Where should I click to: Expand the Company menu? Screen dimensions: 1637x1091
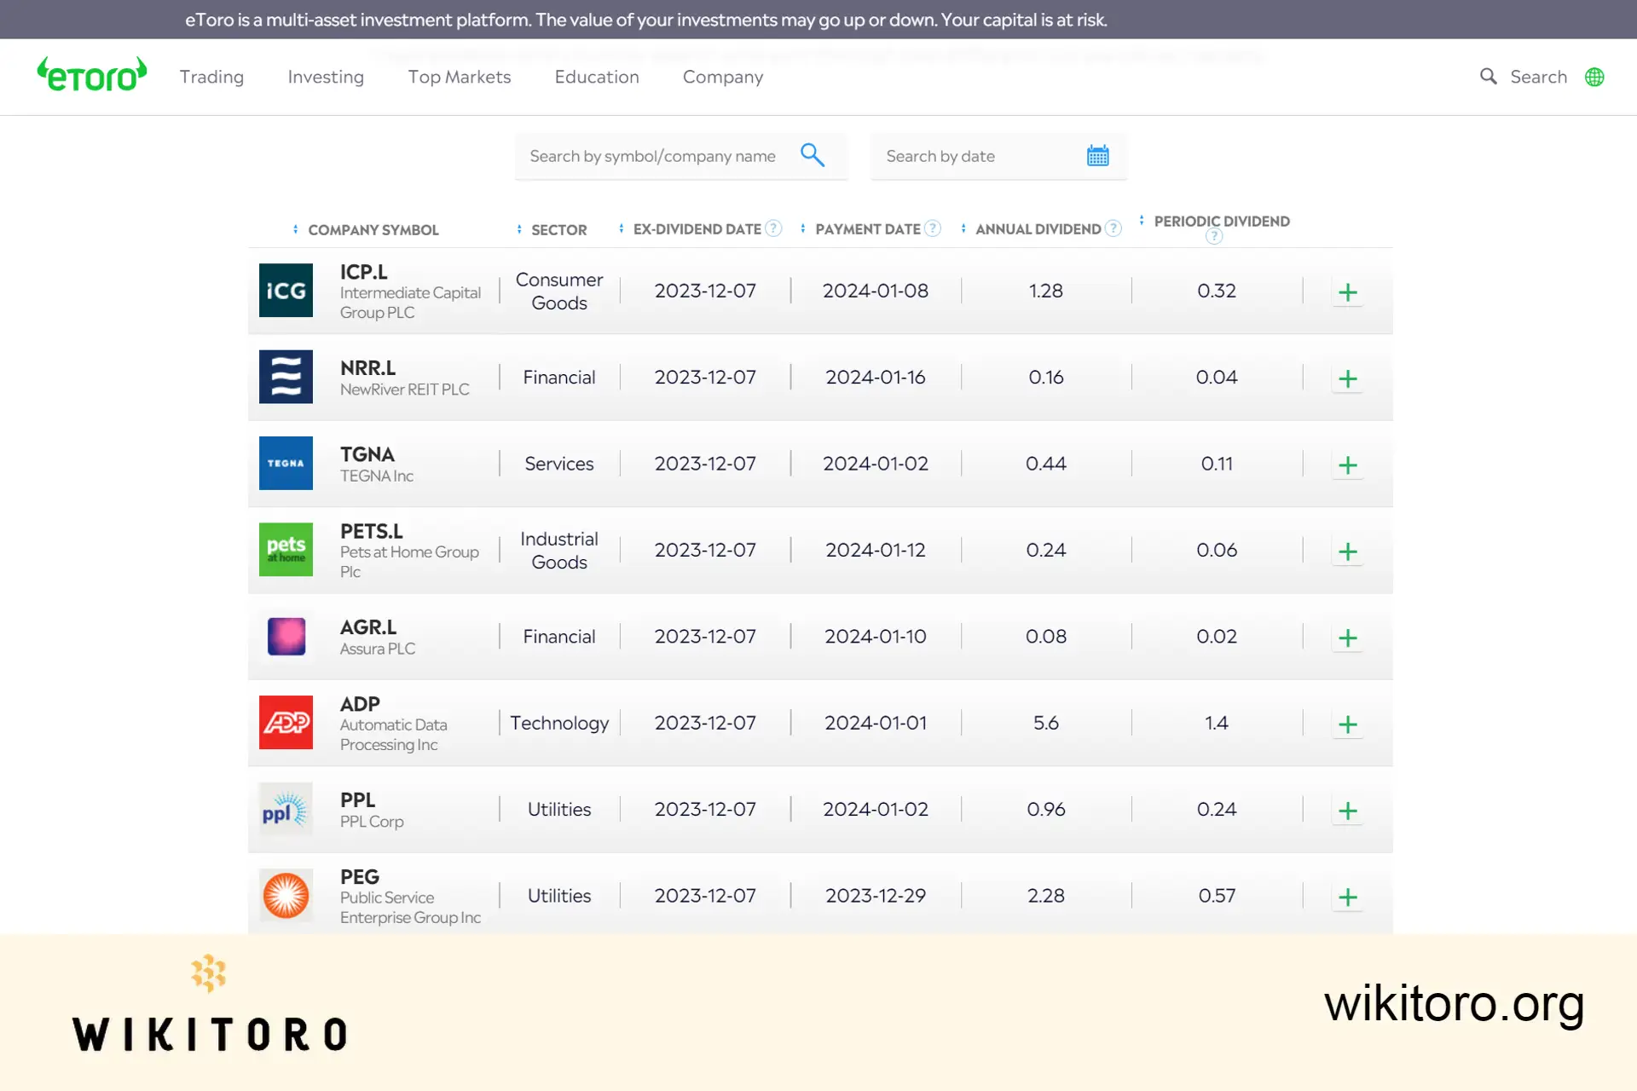pyautogui.click(x=722, y=77)
